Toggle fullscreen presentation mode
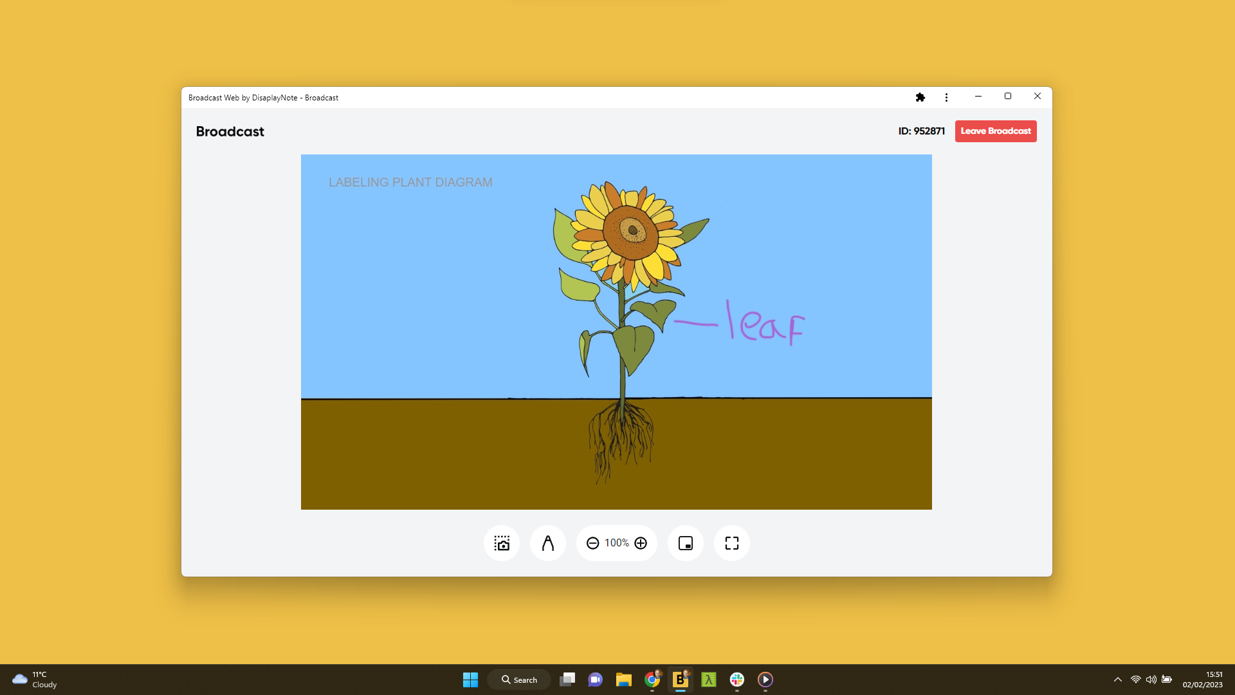The width and height of the screenshot is (1235, 695). coord(731,543)
